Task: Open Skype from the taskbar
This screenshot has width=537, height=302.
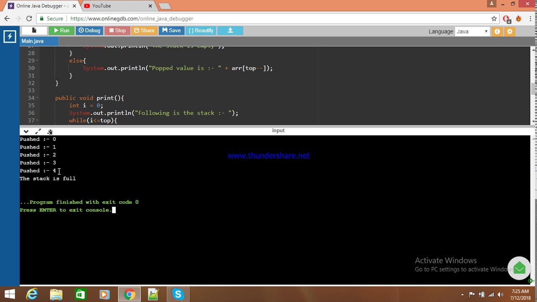Action: tap(178, 294)
